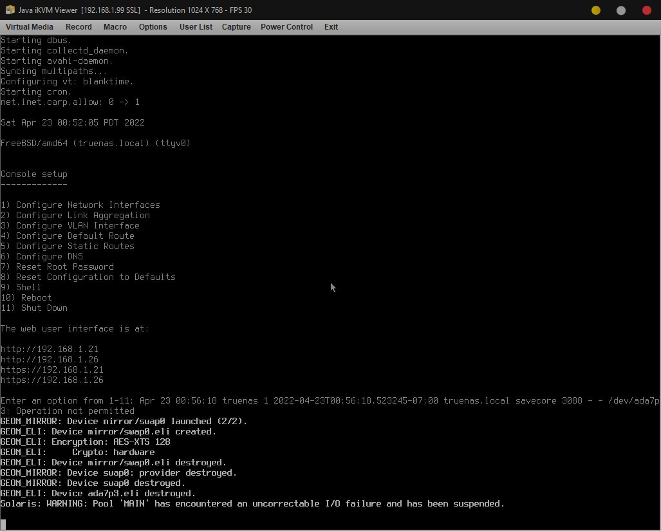The image size is (661, 531).
Task: Click the '3) Configure VLAN Interface' line
Action: coord(70,225)
